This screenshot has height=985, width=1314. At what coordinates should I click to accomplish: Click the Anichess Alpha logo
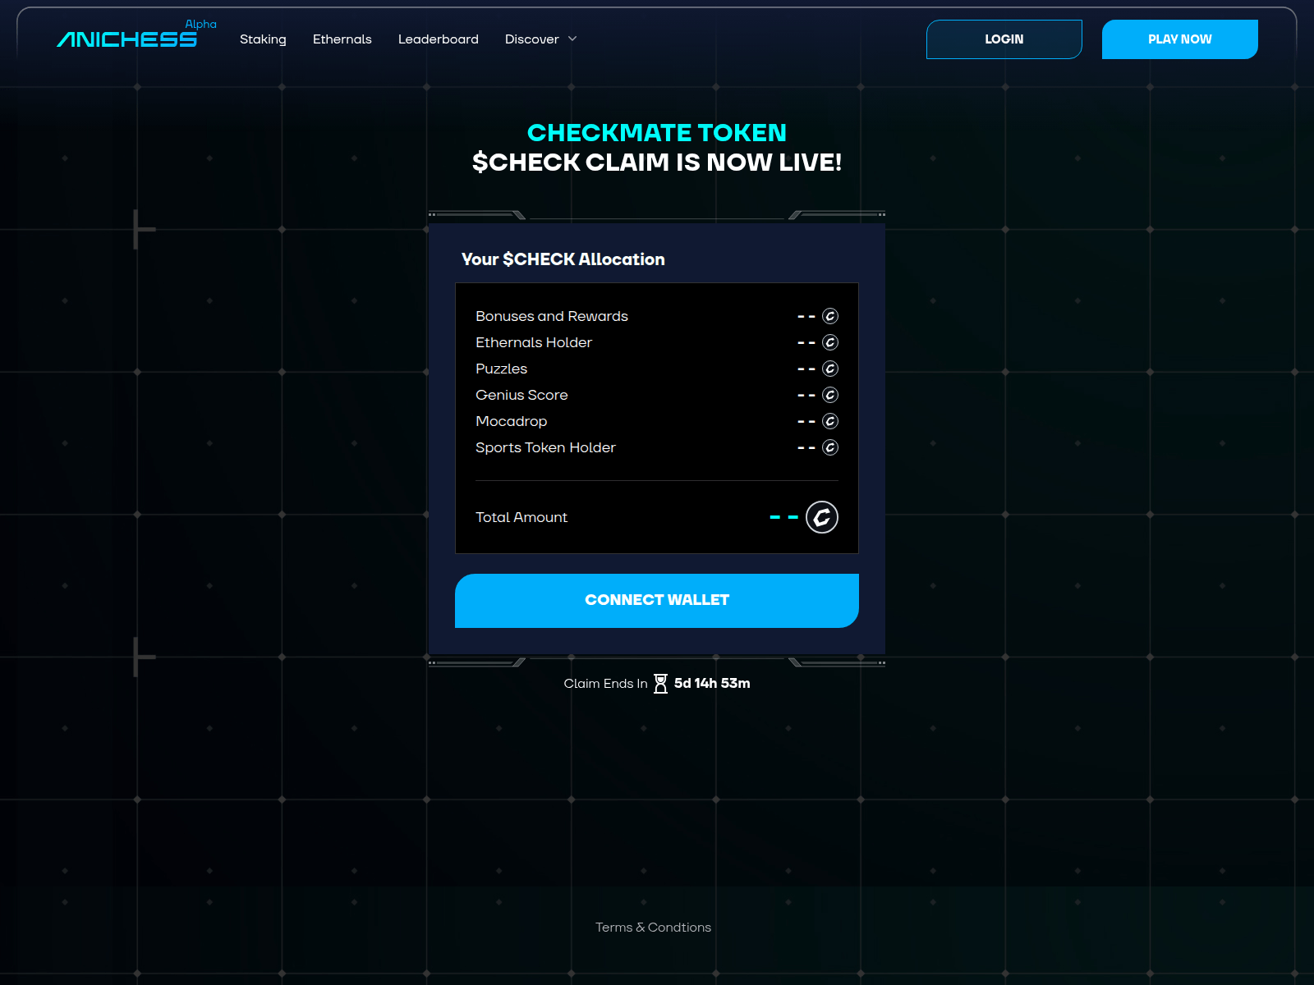pos(136,34)
